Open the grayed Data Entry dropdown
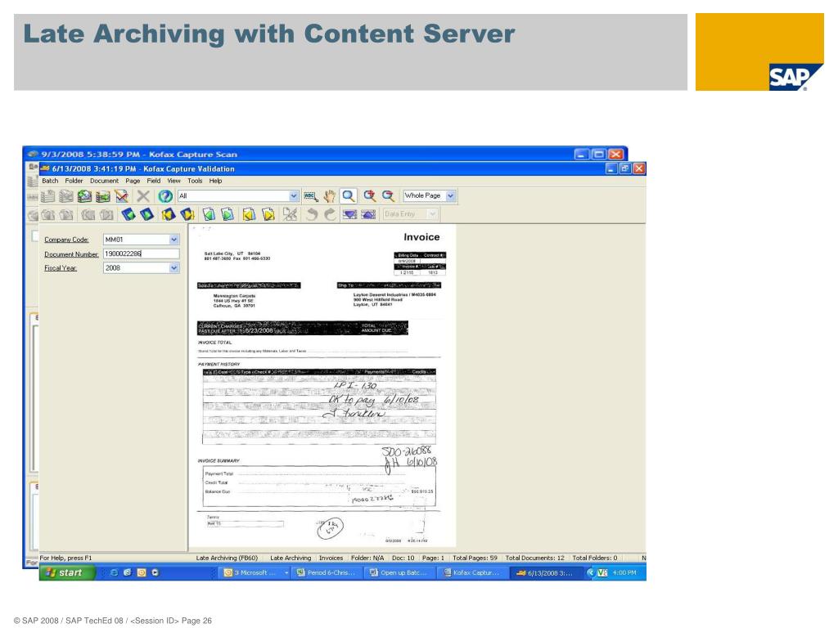The width and height of the screenshot is (838, 628). (x=432, y=214)
